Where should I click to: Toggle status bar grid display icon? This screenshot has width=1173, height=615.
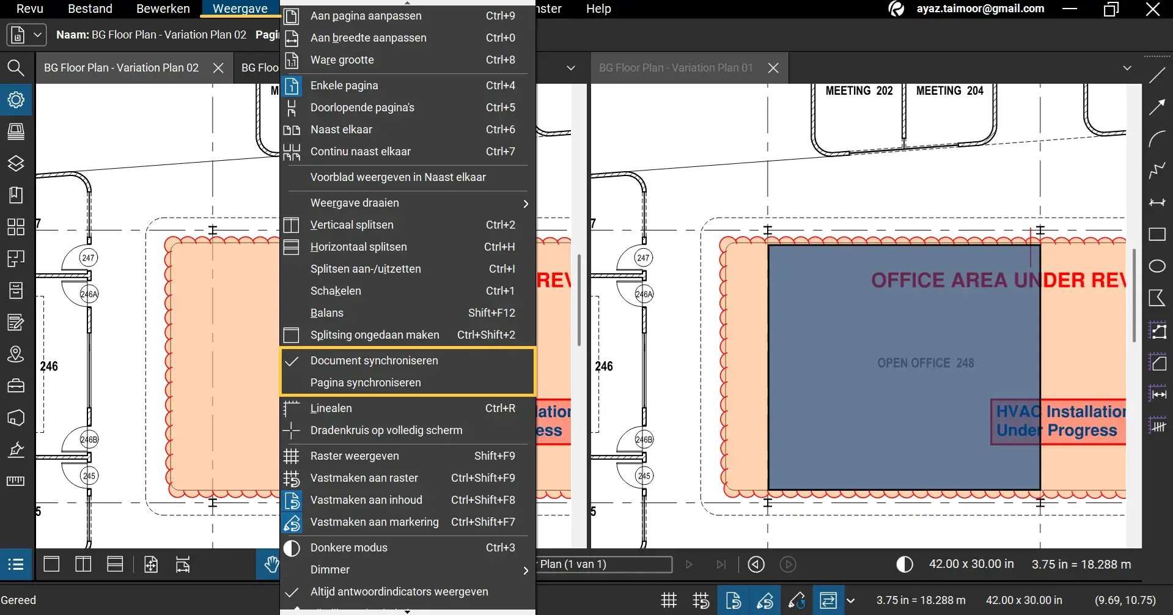tap(669, 600)
